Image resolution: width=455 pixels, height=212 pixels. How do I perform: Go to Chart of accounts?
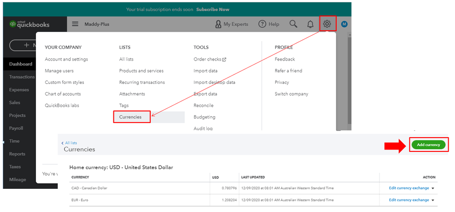(x=63, y=94)
